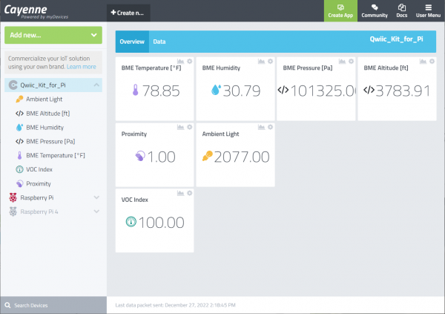445x314 pixels.
Task: Open chart icon on Proximity widget
Action: pos(180,127)
